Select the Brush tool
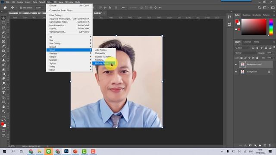 3,56
